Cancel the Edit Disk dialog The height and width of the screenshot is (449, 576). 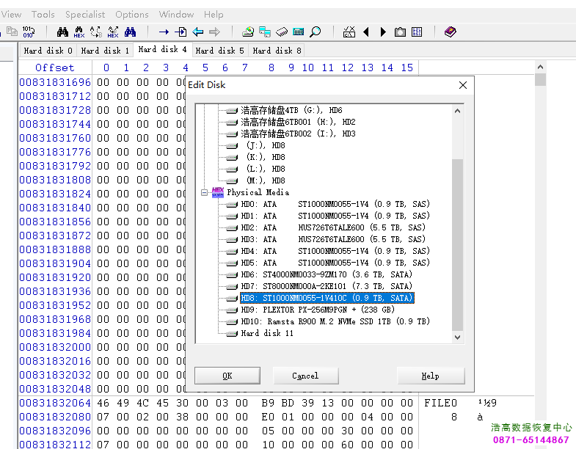[x=305, y=376]
